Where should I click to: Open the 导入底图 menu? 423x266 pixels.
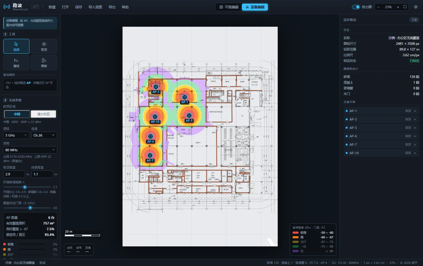95,7
